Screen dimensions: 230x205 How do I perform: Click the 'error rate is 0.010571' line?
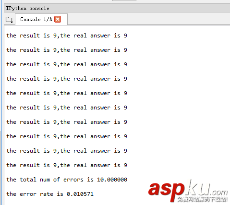point(50,194)
